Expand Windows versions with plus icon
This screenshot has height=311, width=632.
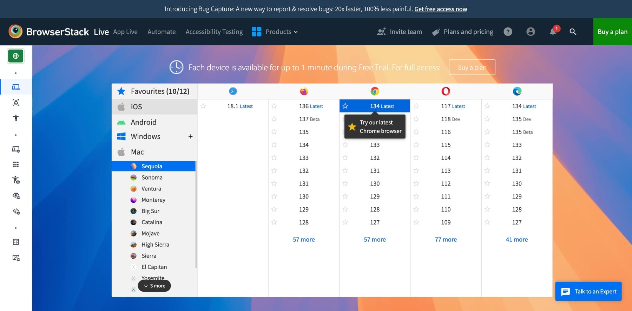tap(191, 136)
